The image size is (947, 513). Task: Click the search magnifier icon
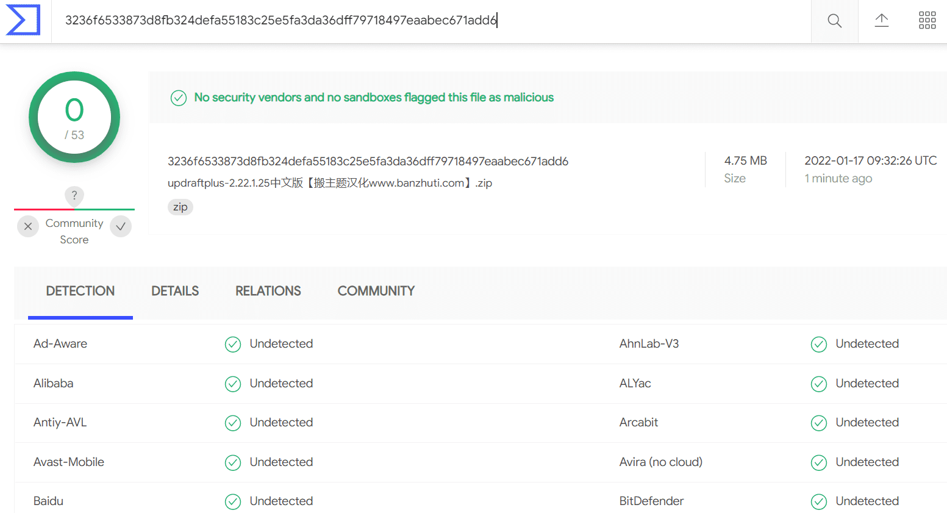834,21
